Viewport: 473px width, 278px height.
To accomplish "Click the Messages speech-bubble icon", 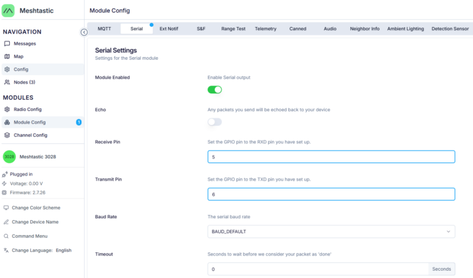I will [7, 43].
